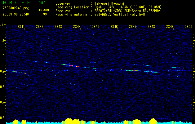Select the 2350 time marker

[188, 27]
